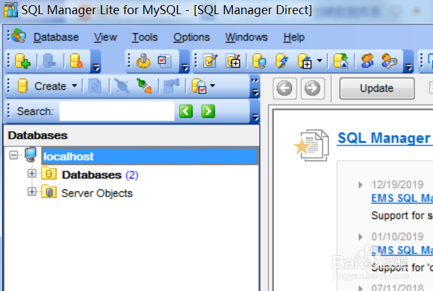Click the database view mode icon
Image resolution: width=433 pixels, height=291 pixels.
tap(199, 86)
